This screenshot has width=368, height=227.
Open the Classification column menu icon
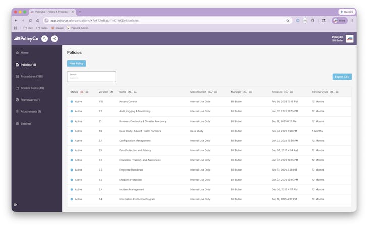215,92
